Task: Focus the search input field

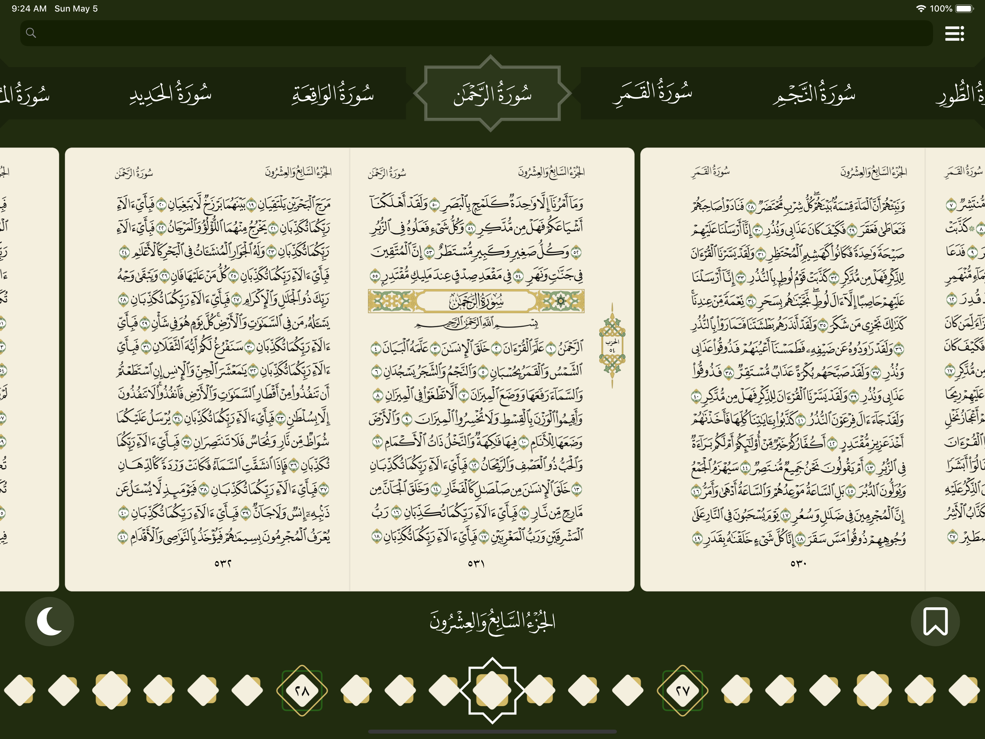Action: [476, 33]
